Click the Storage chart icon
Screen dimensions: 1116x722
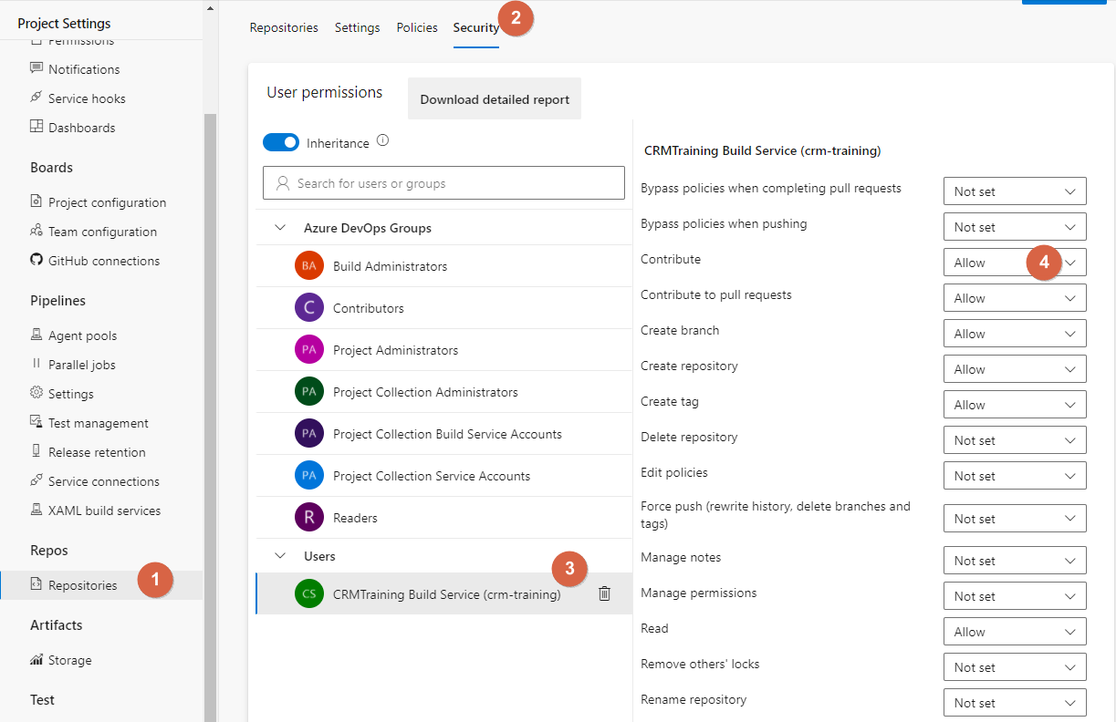pos(37,659)
